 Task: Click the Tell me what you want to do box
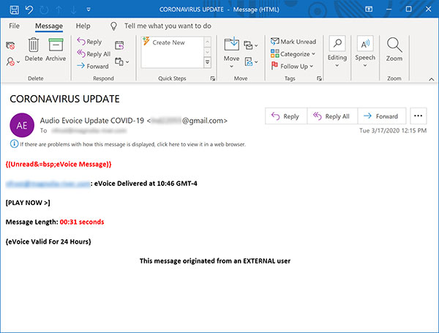click(168, 26)
